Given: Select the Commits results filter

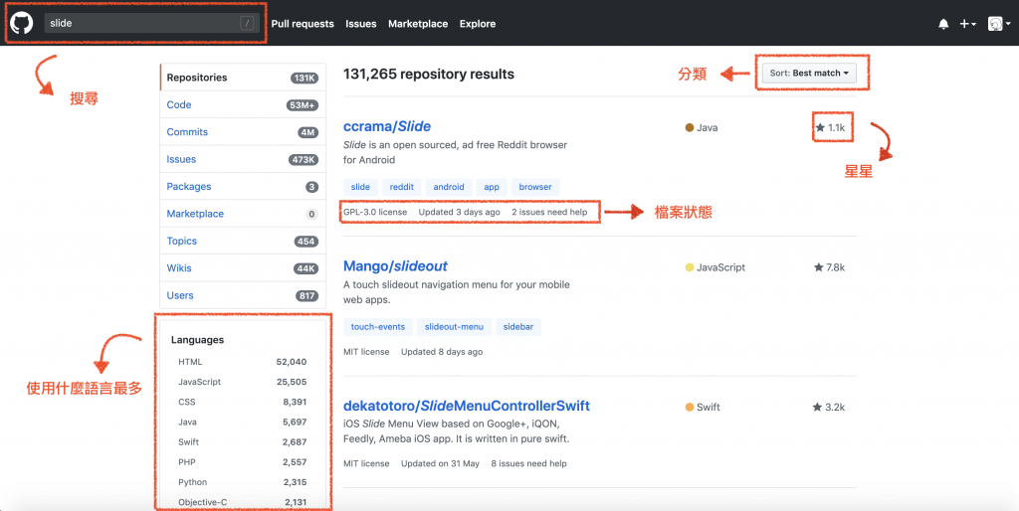Looking at the screenshot, I should click(243, 132).
